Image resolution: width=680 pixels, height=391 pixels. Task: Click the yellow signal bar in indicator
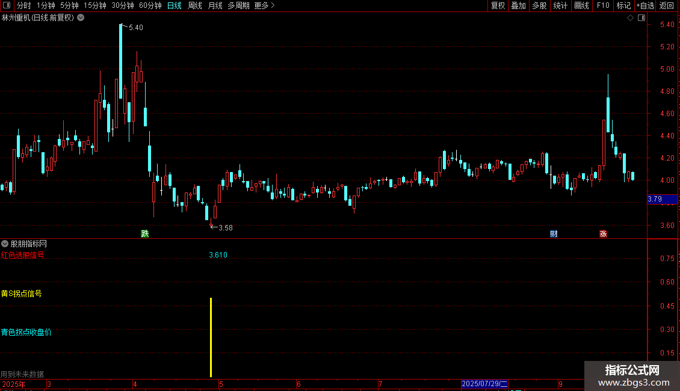coord(211,337)
